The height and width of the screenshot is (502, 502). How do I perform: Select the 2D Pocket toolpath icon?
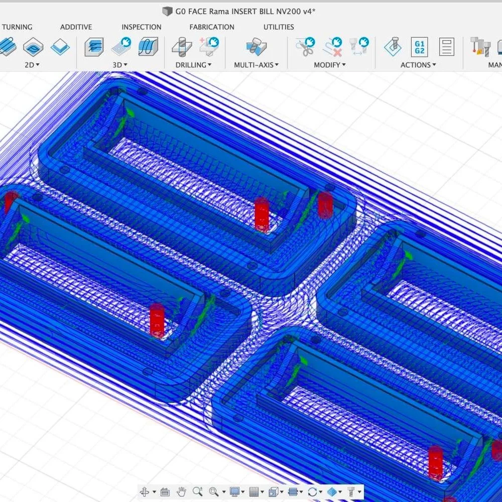(x=33, y=47)
